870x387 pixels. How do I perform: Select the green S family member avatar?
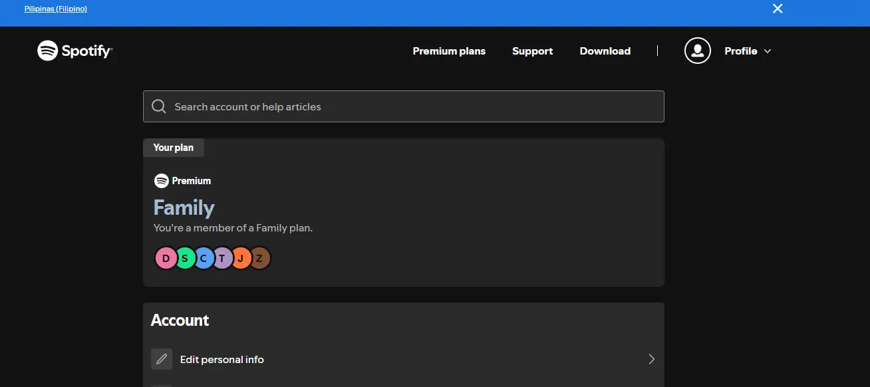click(x=184, y=258)
